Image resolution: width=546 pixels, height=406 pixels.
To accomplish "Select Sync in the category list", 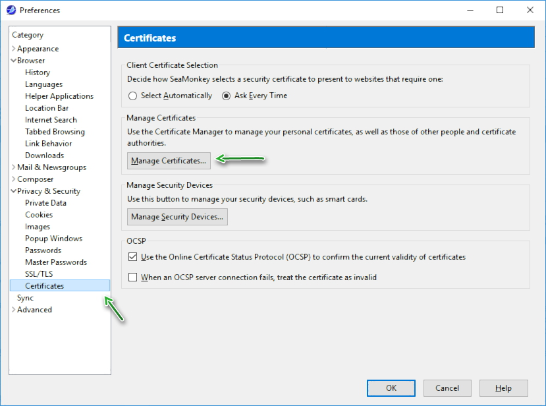I will point(25,298).
